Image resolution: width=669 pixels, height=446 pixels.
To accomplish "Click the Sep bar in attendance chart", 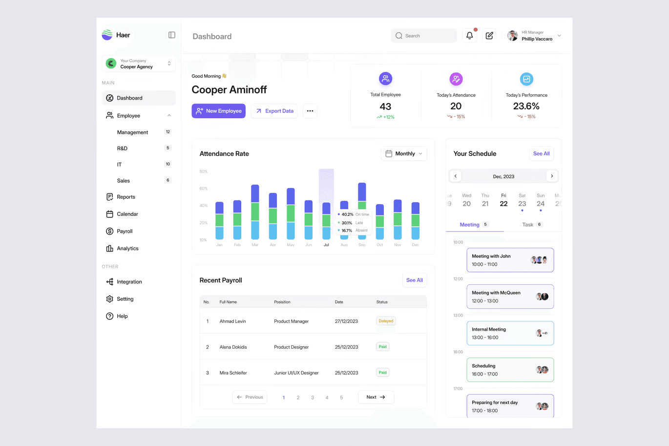I will (362, 211).
